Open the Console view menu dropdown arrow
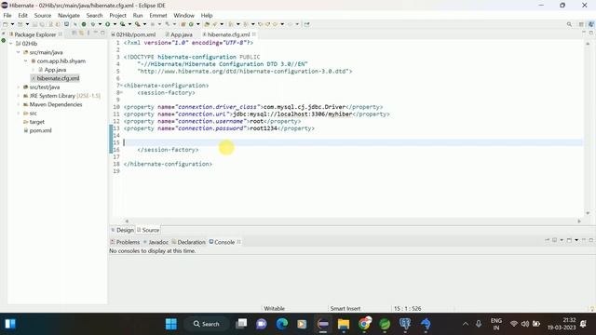Image resolution: width=596 pixels, height=335 pixels. click(x=576, y=240)
